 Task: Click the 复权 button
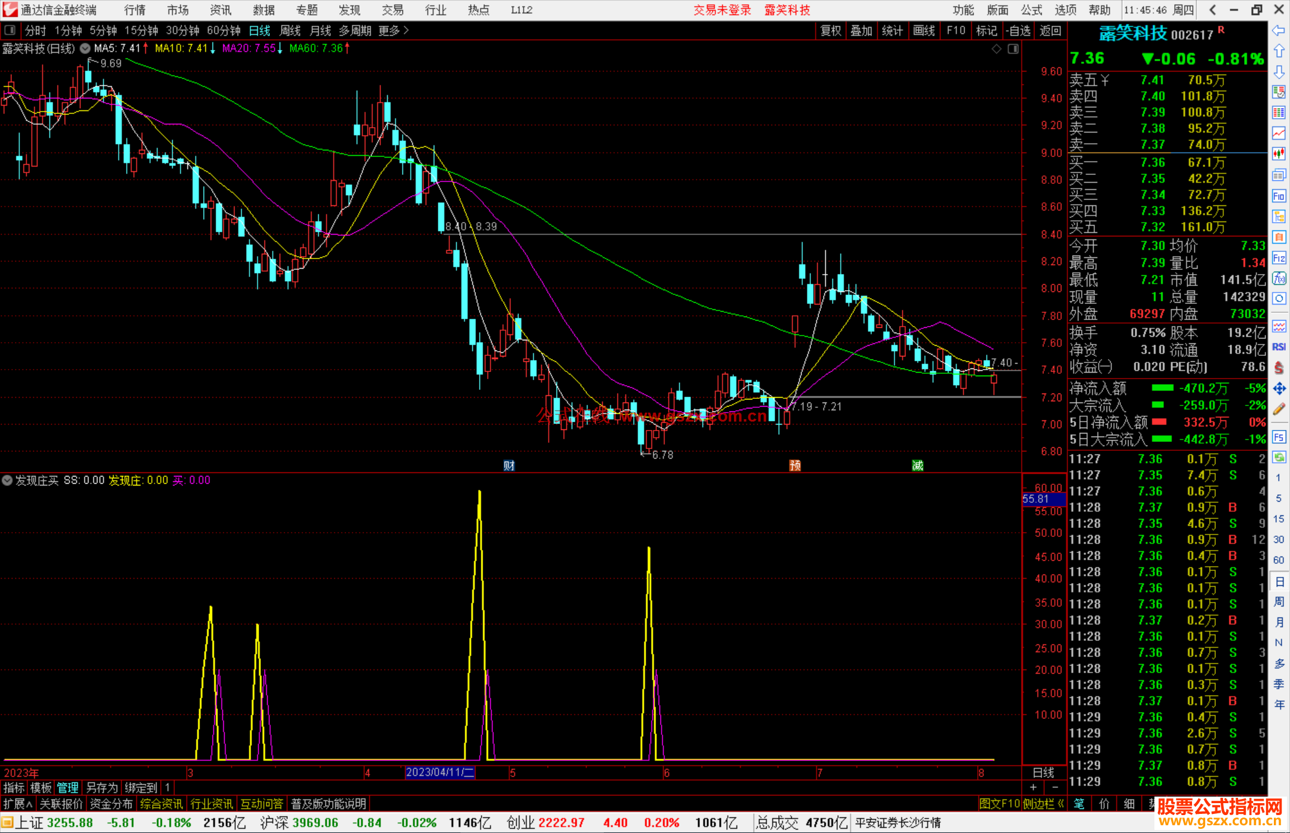(831, 30)
